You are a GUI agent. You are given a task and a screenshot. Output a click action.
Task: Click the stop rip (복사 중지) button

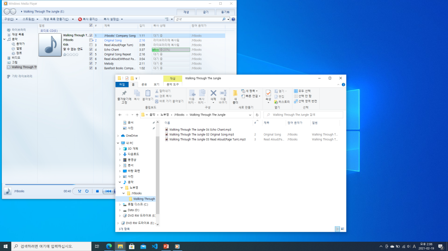88,19
